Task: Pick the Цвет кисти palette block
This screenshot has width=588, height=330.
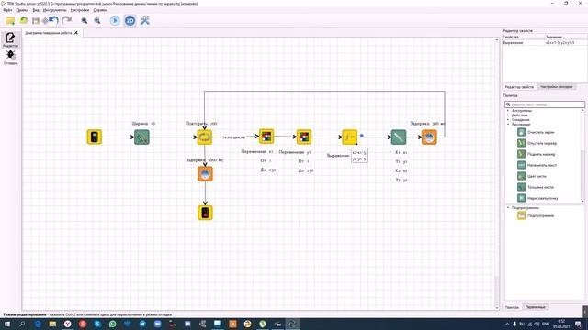Action: [x=532, y=176]
